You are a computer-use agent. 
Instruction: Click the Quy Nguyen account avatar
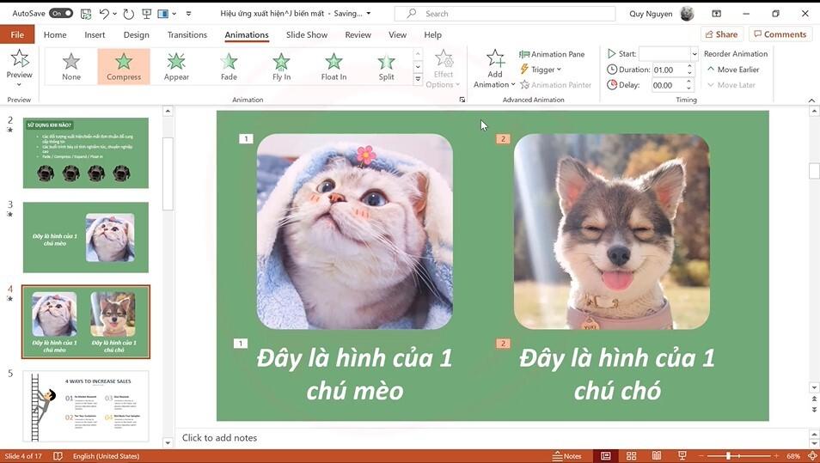[x=687, y=14]
